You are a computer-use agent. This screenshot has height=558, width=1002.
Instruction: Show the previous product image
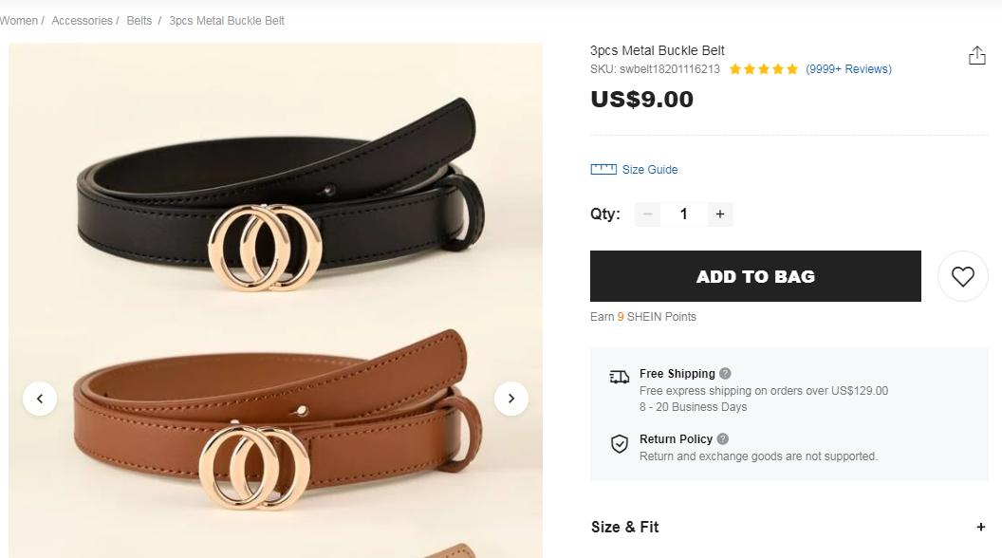click(40, 399)
